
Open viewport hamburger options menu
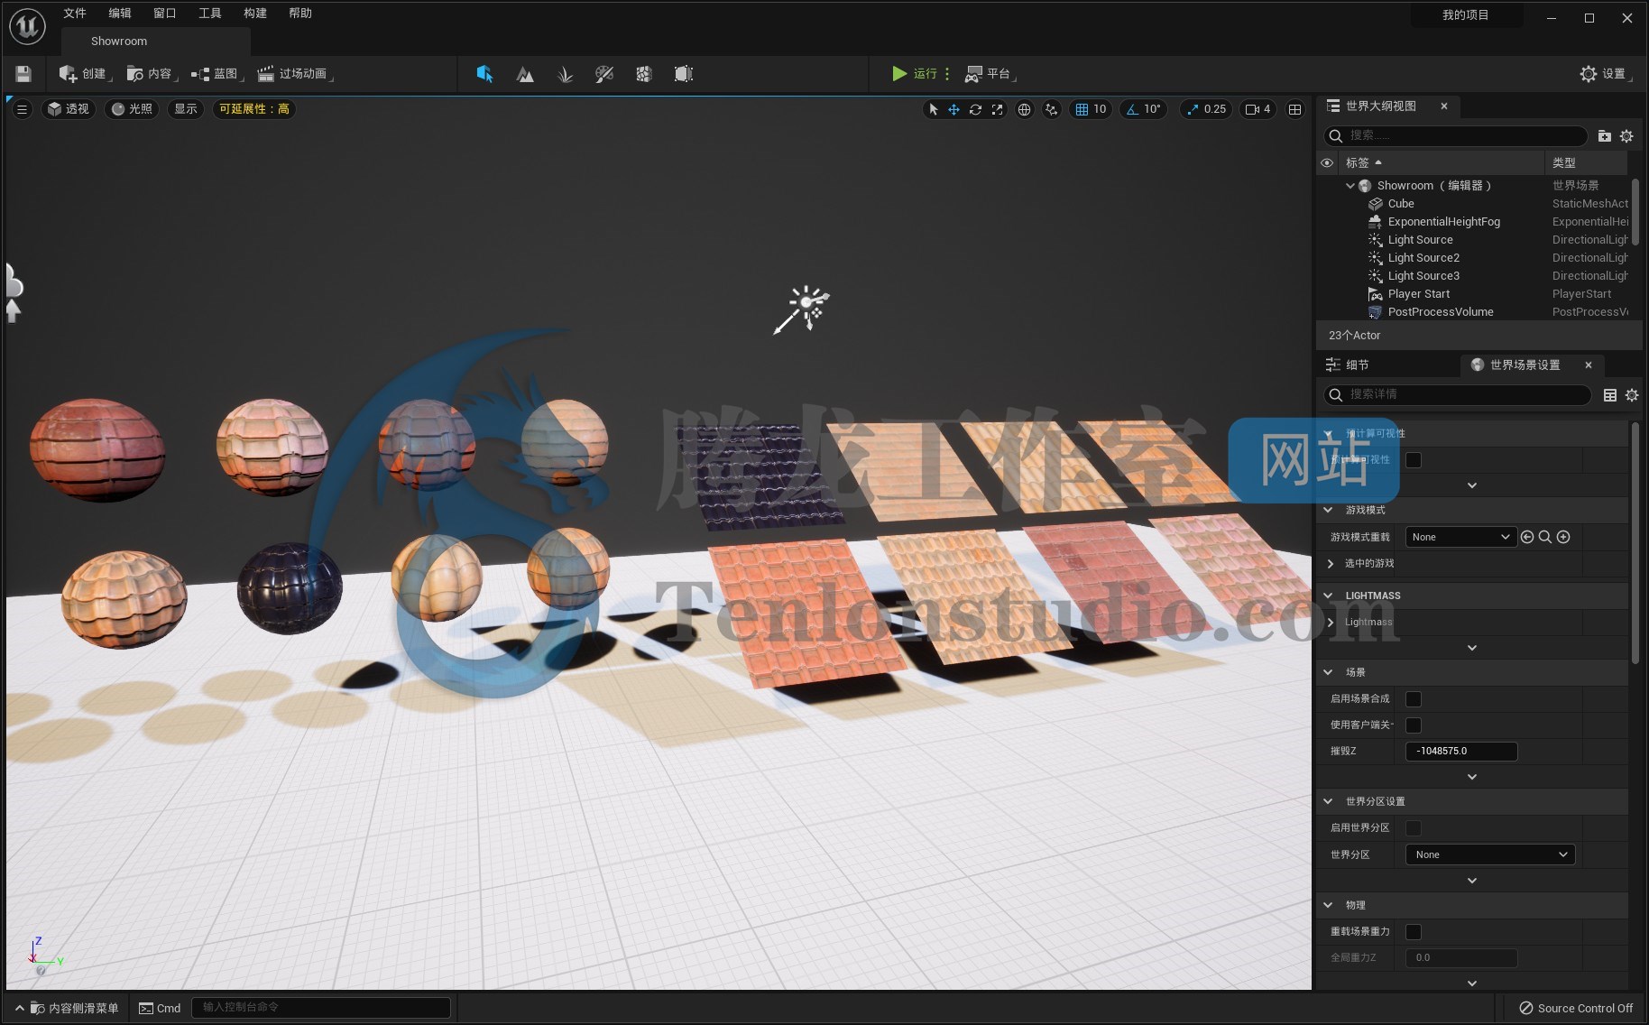coord(23,109)
